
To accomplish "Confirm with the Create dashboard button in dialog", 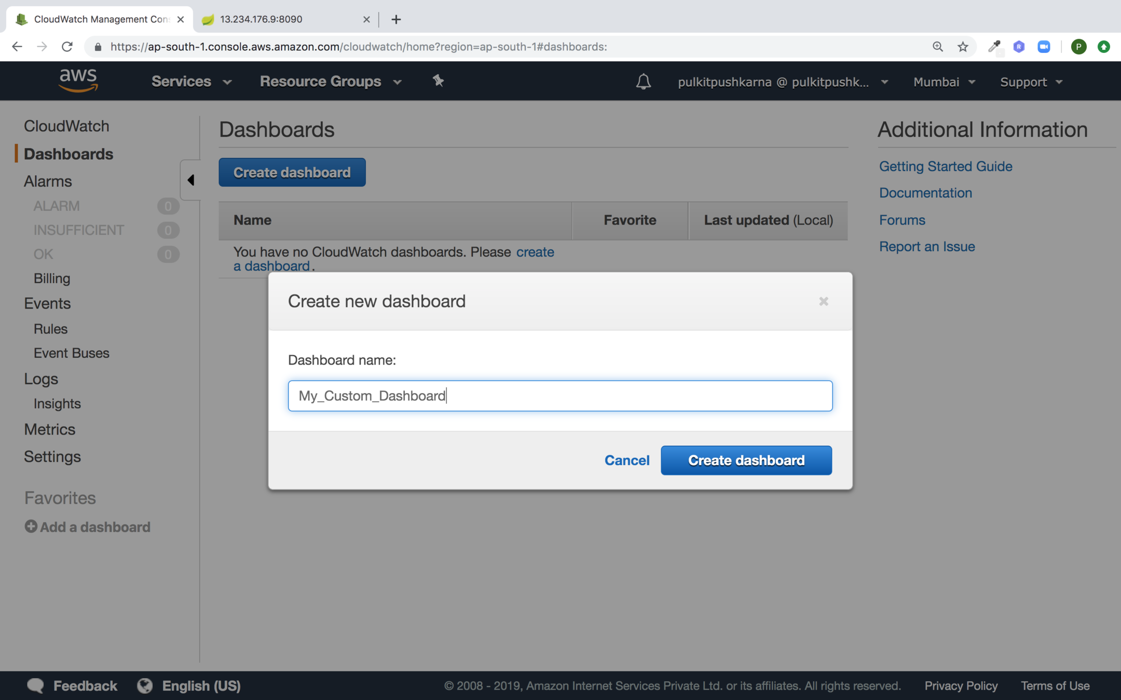I will click(x=746, y=460).
